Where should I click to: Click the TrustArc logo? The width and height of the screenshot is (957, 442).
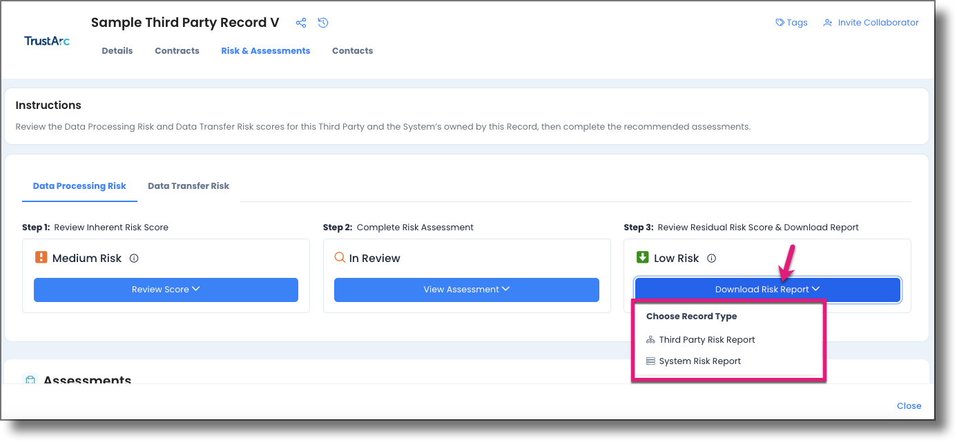coord(47,41)
